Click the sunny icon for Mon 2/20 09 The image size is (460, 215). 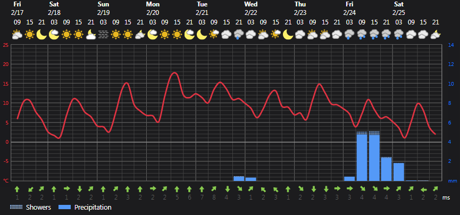click(x=165, y=35)
